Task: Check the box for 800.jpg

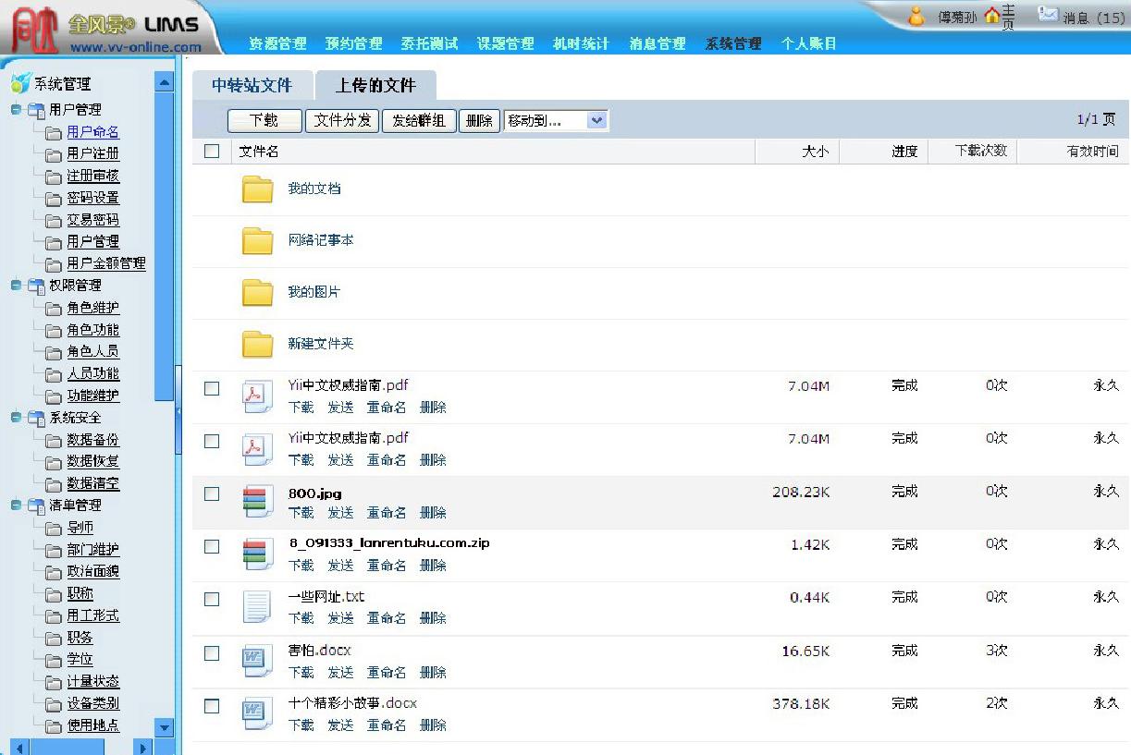Action: click(x=211, y=492)
